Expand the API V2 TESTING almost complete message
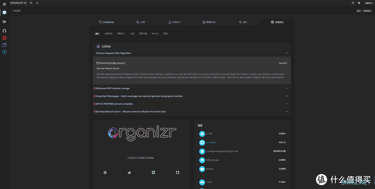The height and width of the screenshot is (189, 375). click(287, 104)
